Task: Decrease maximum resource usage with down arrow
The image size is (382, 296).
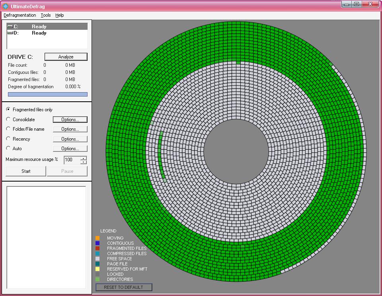Action: [x=83, y=162]
